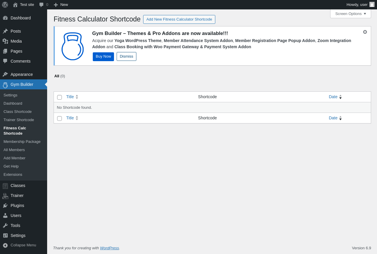Open Classes menu via its icon
The image size is (377, 254).
click(x=5, y=186)
